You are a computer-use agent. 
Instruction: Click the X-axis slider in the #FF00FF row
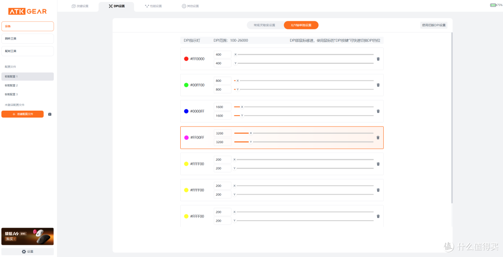pyautogui.click(x=304, y=133)
